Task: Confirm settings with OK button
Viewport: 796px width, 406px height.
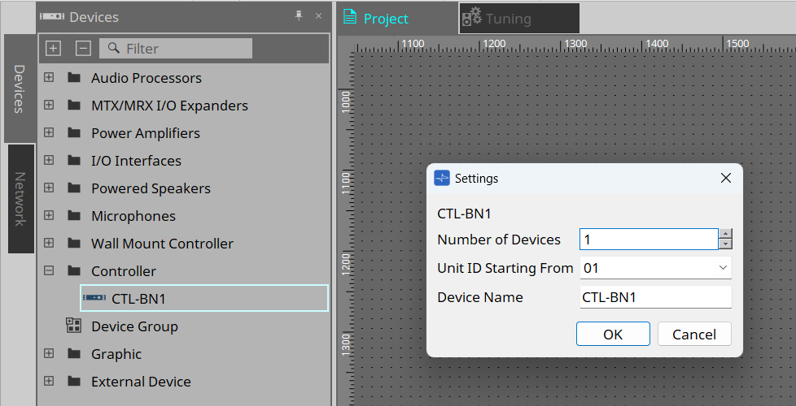Action: (613, 334)
